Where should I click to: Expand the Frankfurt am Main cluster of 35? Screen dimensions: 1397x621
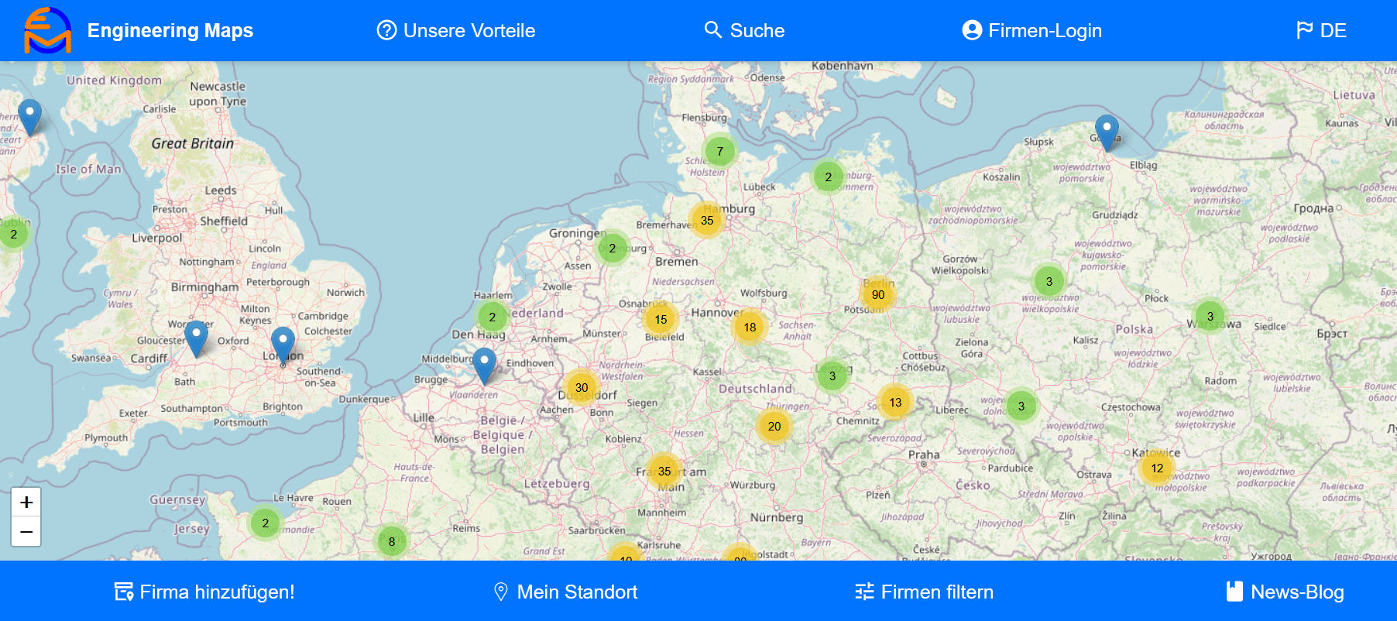(x=664, y=472)
